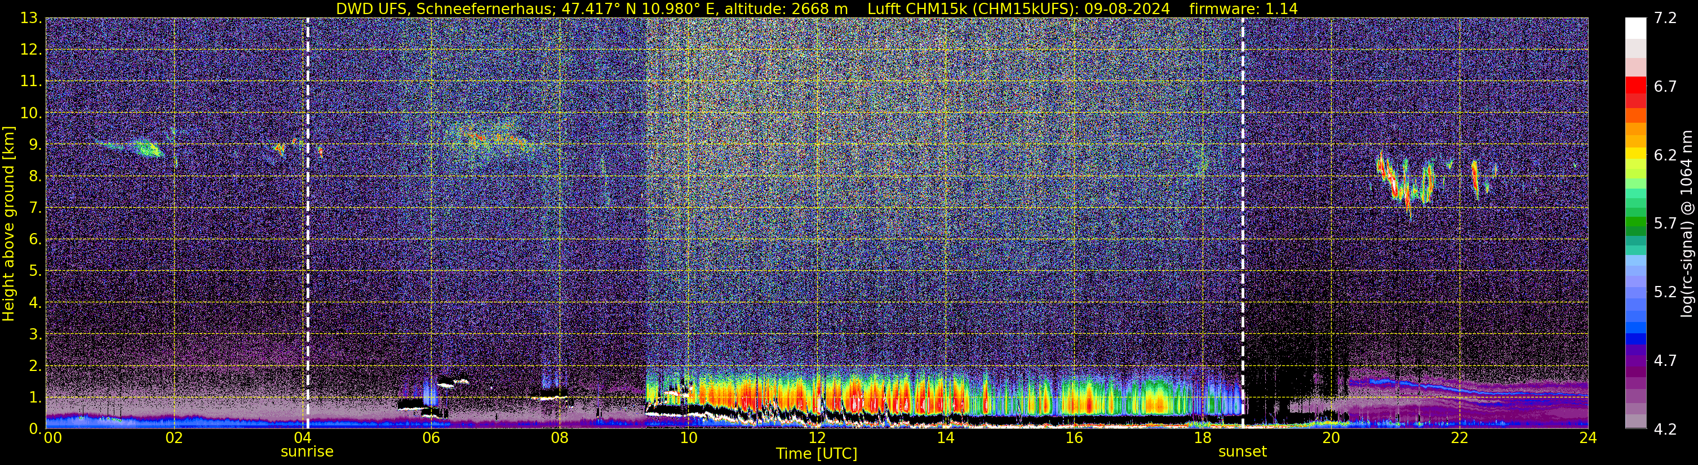
Task: Click the colorbar tick label '7.2'
Action: coord(1665,19)
